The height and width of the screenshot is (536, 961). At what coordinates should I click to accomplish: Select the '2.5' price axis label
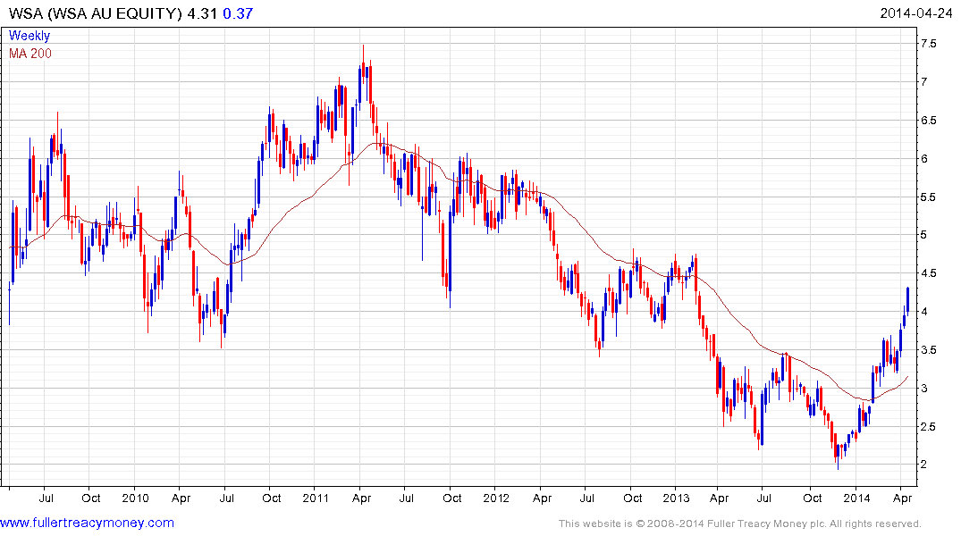point(928,427)
